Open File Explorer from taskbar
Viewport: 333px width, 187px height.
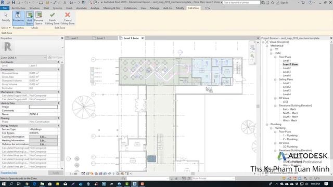tap(42, 184)
